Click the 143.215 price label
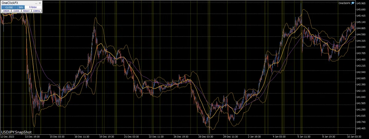Viewport: 369px width, 139px height. pos(361,66)
